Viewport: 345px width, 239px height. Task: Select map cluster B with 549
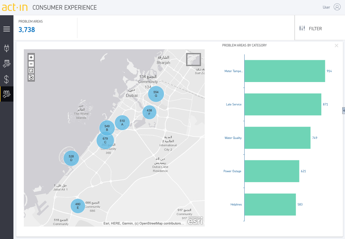[x=107, y=128]
